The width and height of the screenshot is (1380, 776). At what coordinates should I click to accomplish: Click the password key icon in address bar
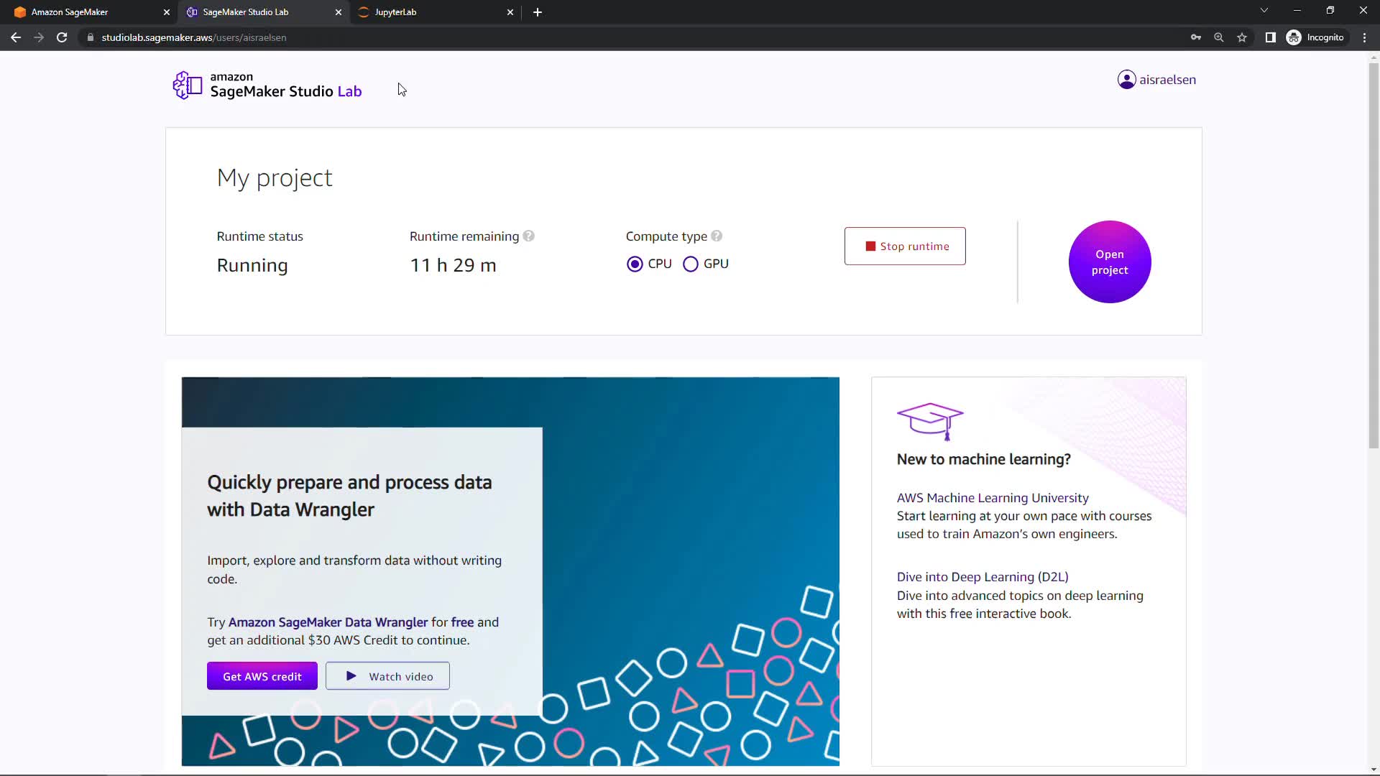pos(1196,37)
